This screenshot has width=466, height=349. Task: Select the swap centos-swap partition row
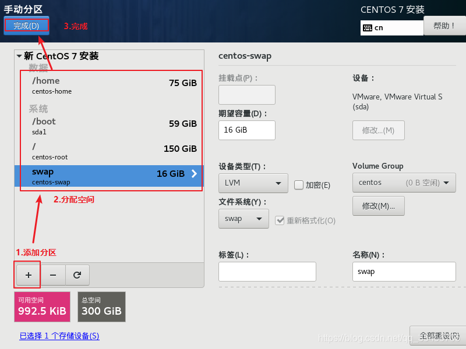(109, 176)
